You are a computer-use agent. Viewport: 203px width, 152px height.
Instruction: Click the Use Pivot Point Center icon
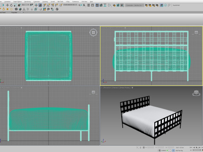pos(32,5)
